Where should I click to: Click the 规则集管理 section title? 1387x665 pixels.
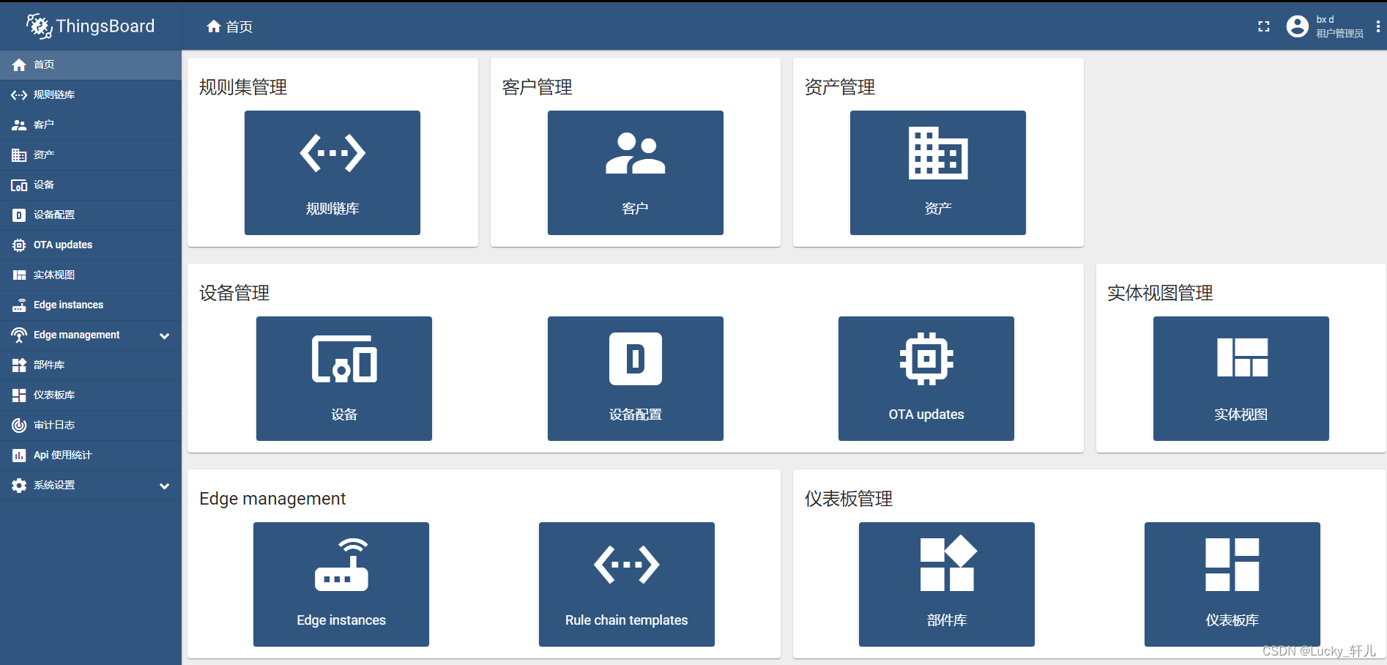click(243, 87)
